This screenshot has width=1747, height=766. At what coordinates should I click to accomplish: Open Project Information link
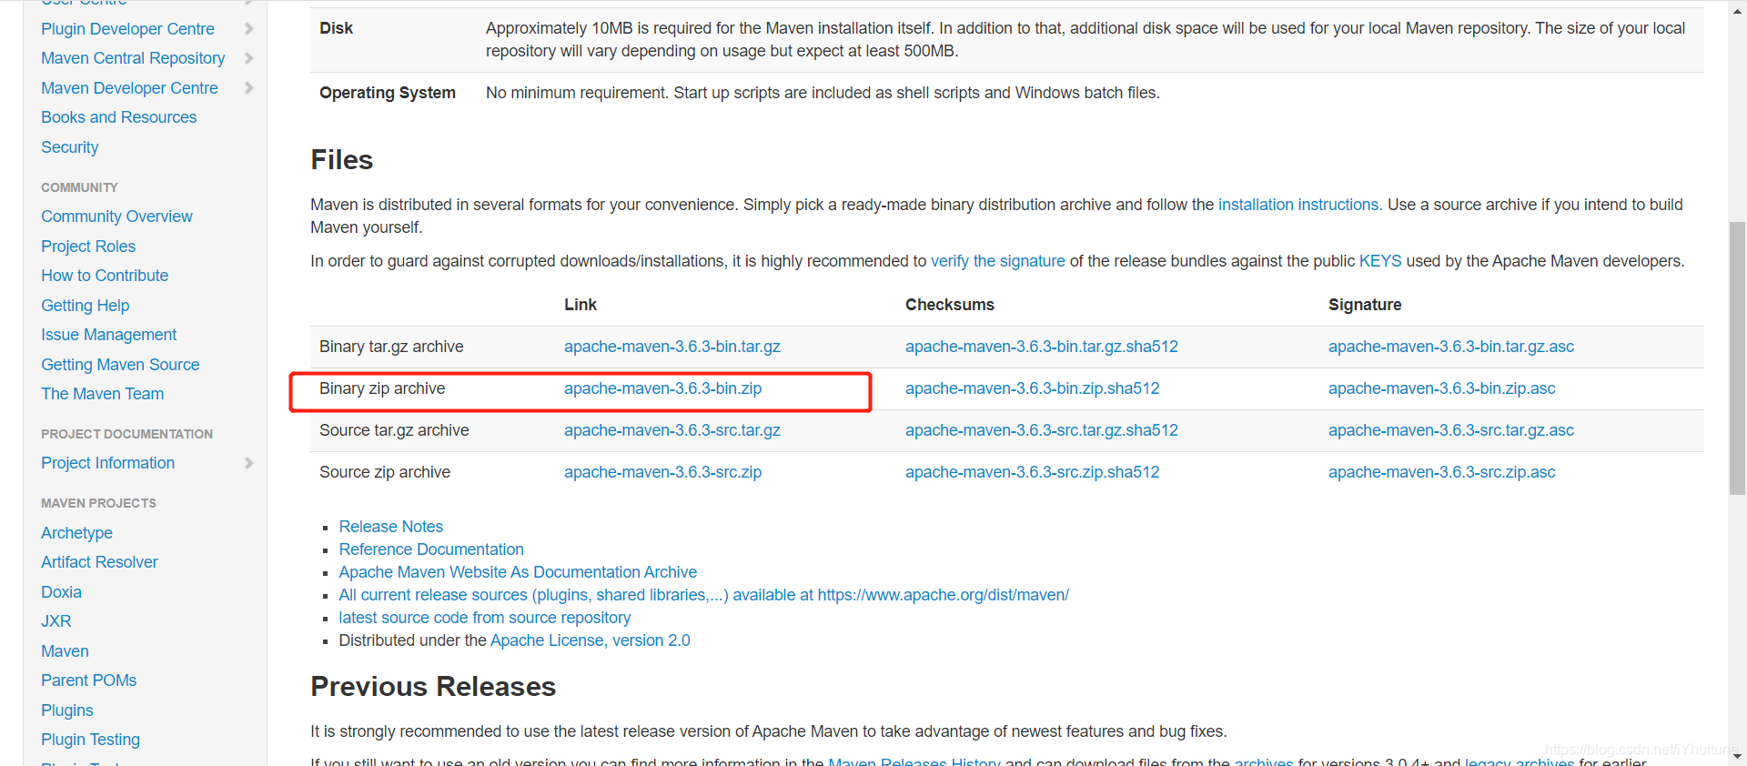coord(107,463)
